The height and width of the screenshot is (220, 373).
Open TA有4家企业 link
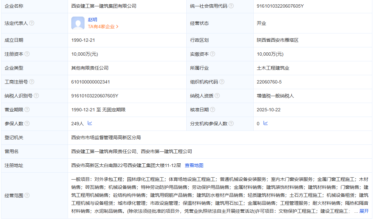pos(103,27)
